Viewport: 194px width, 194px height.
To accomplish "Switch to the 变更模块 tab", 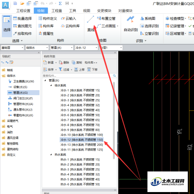I will (x=104, y=10).
